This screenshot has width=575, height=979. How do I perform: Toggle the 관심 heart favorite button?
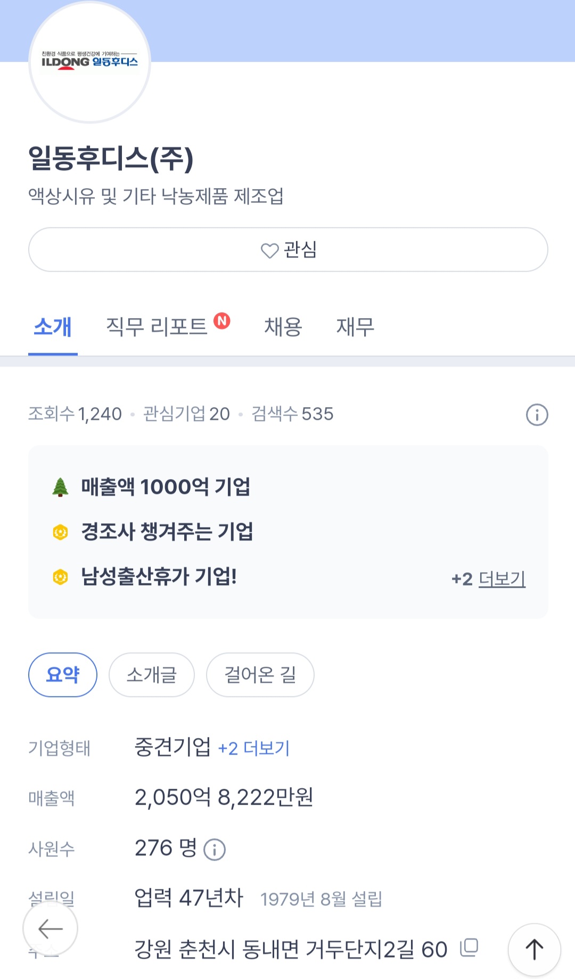(x=288, y=249)
